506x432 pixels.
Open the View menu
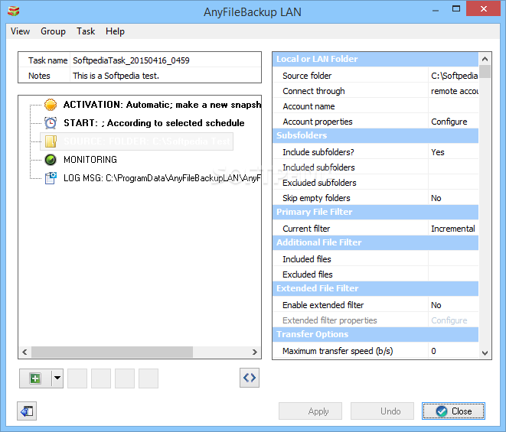[x=20, y=31]
